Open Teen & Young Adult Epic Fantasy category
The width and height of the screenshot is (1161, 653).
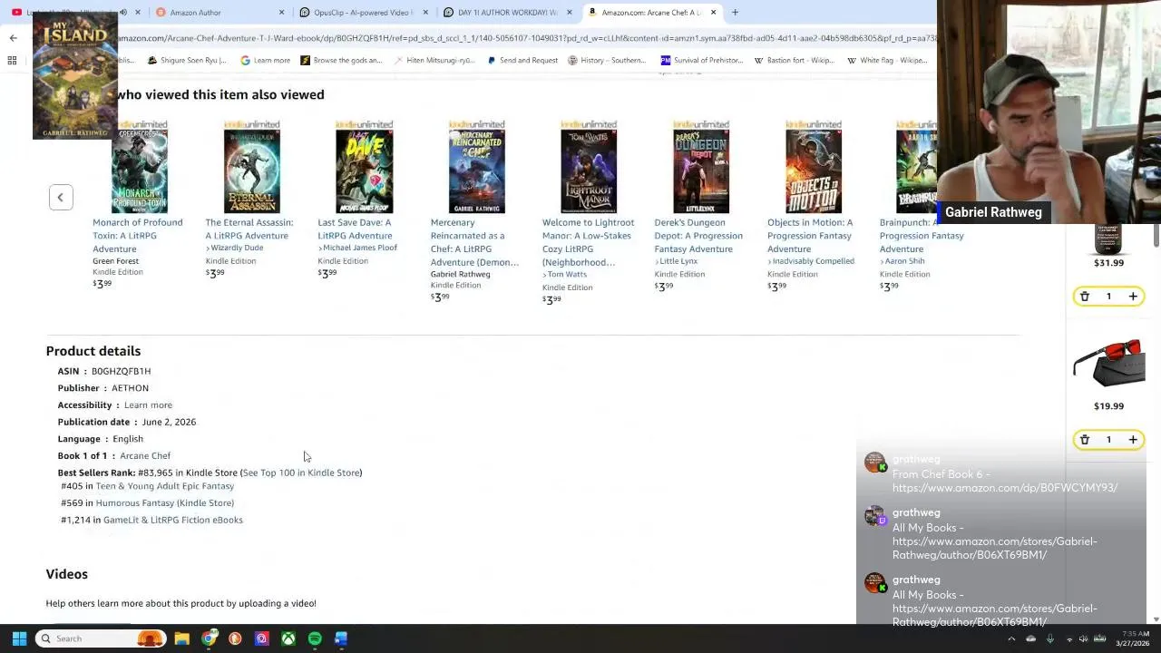[164, 486]
